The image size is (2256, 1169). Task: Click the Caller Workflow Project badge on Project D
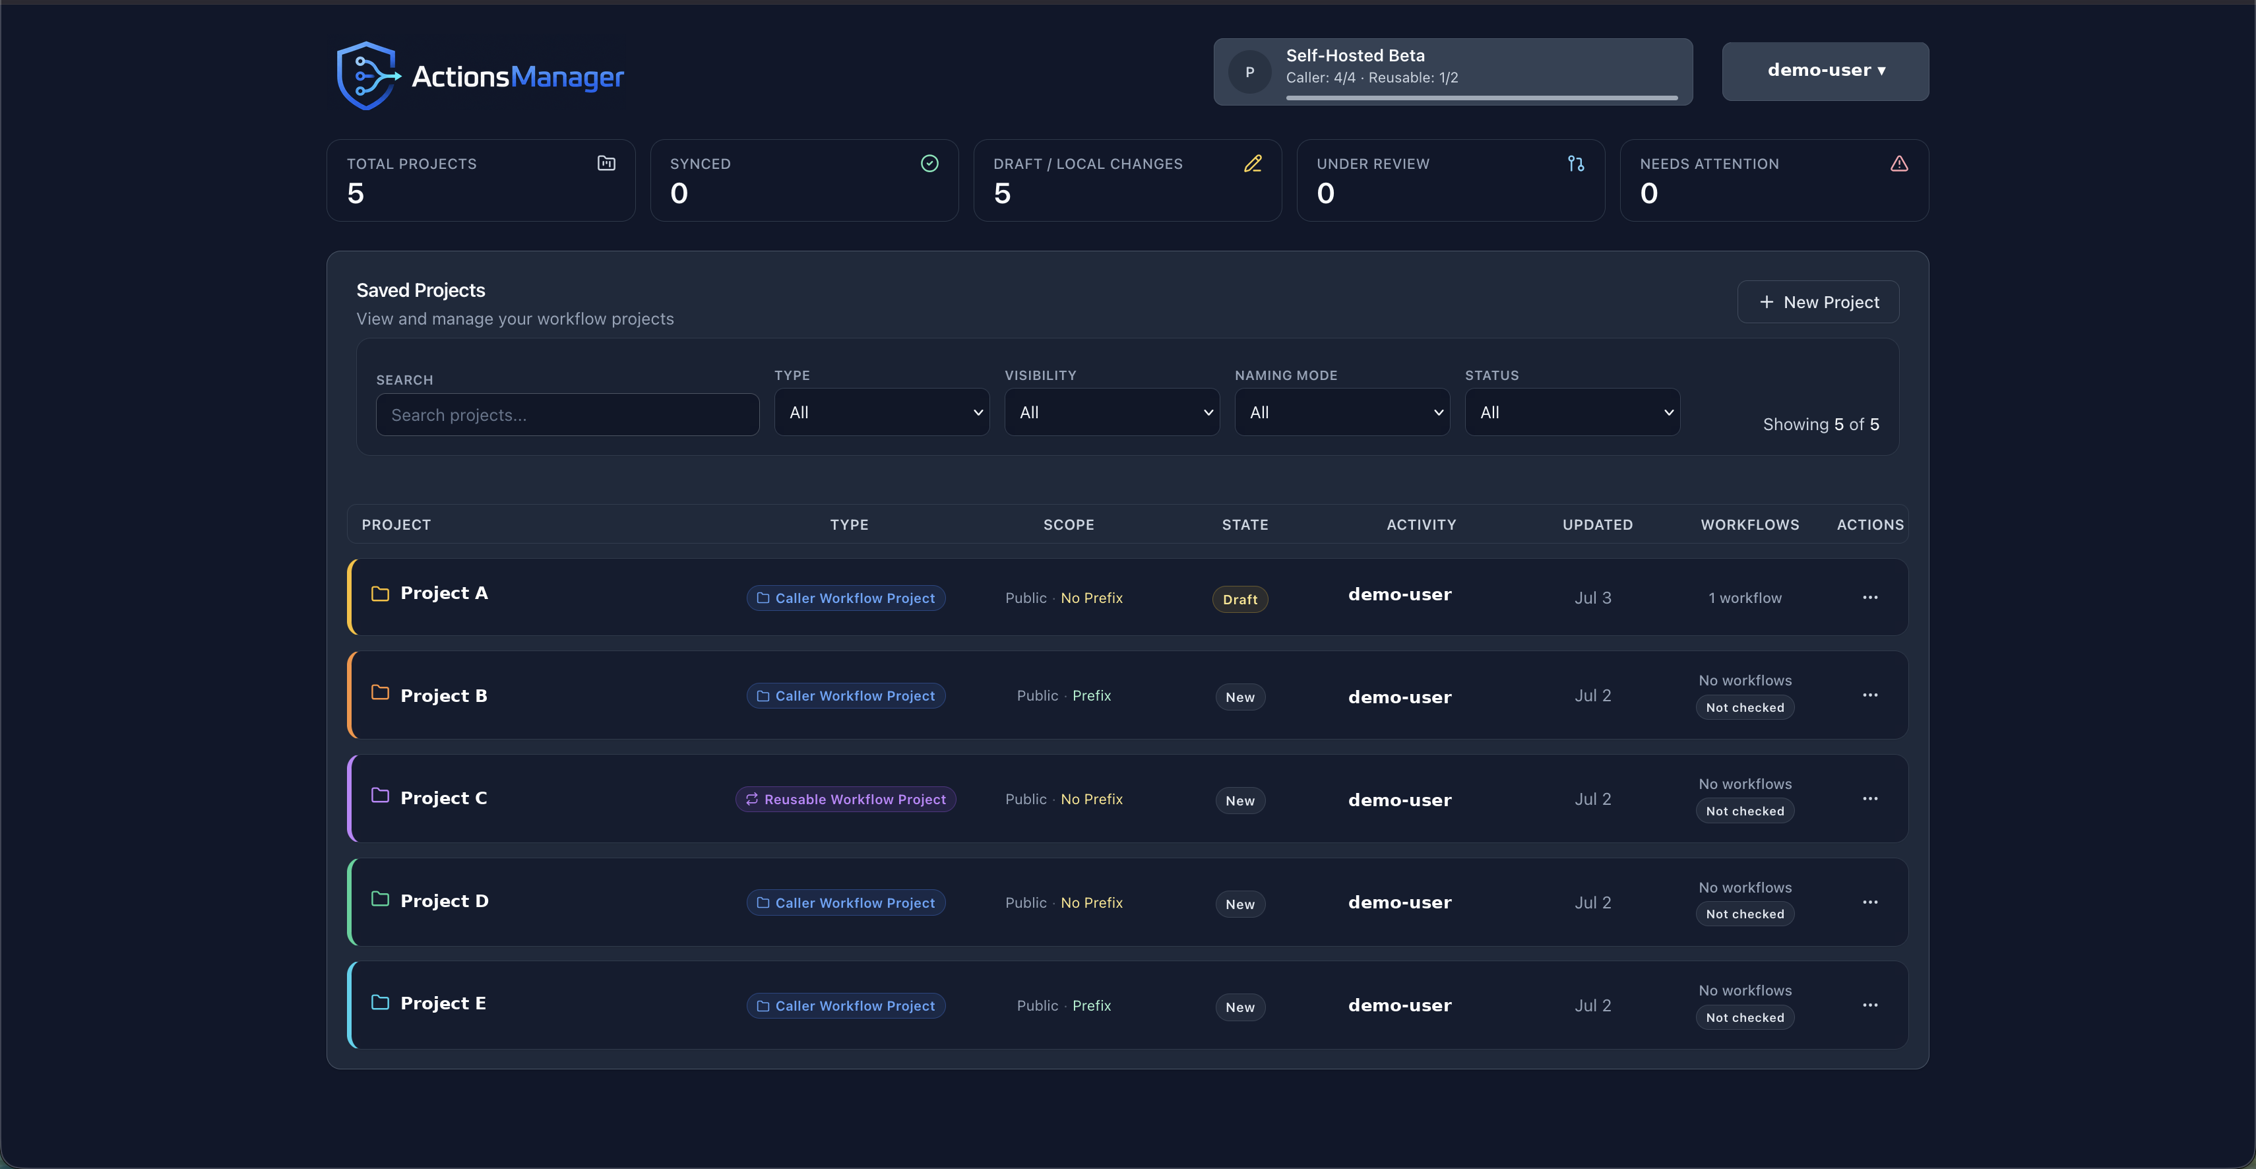845,902
